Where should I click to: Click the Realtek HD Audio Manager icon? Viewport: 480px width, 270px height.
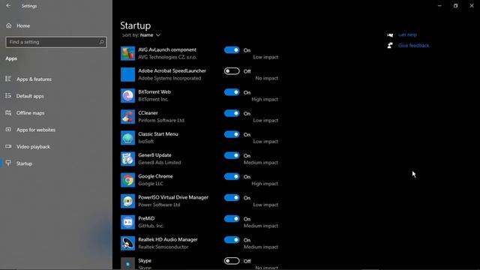[127, 243]
